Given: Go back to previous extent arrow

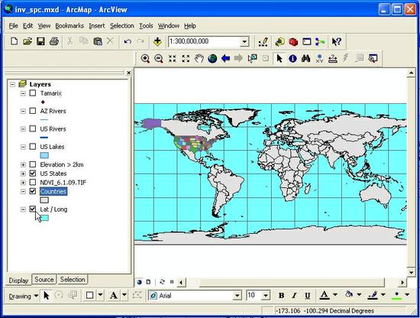Looking at the screenshot, I should [x=225, y=58].
